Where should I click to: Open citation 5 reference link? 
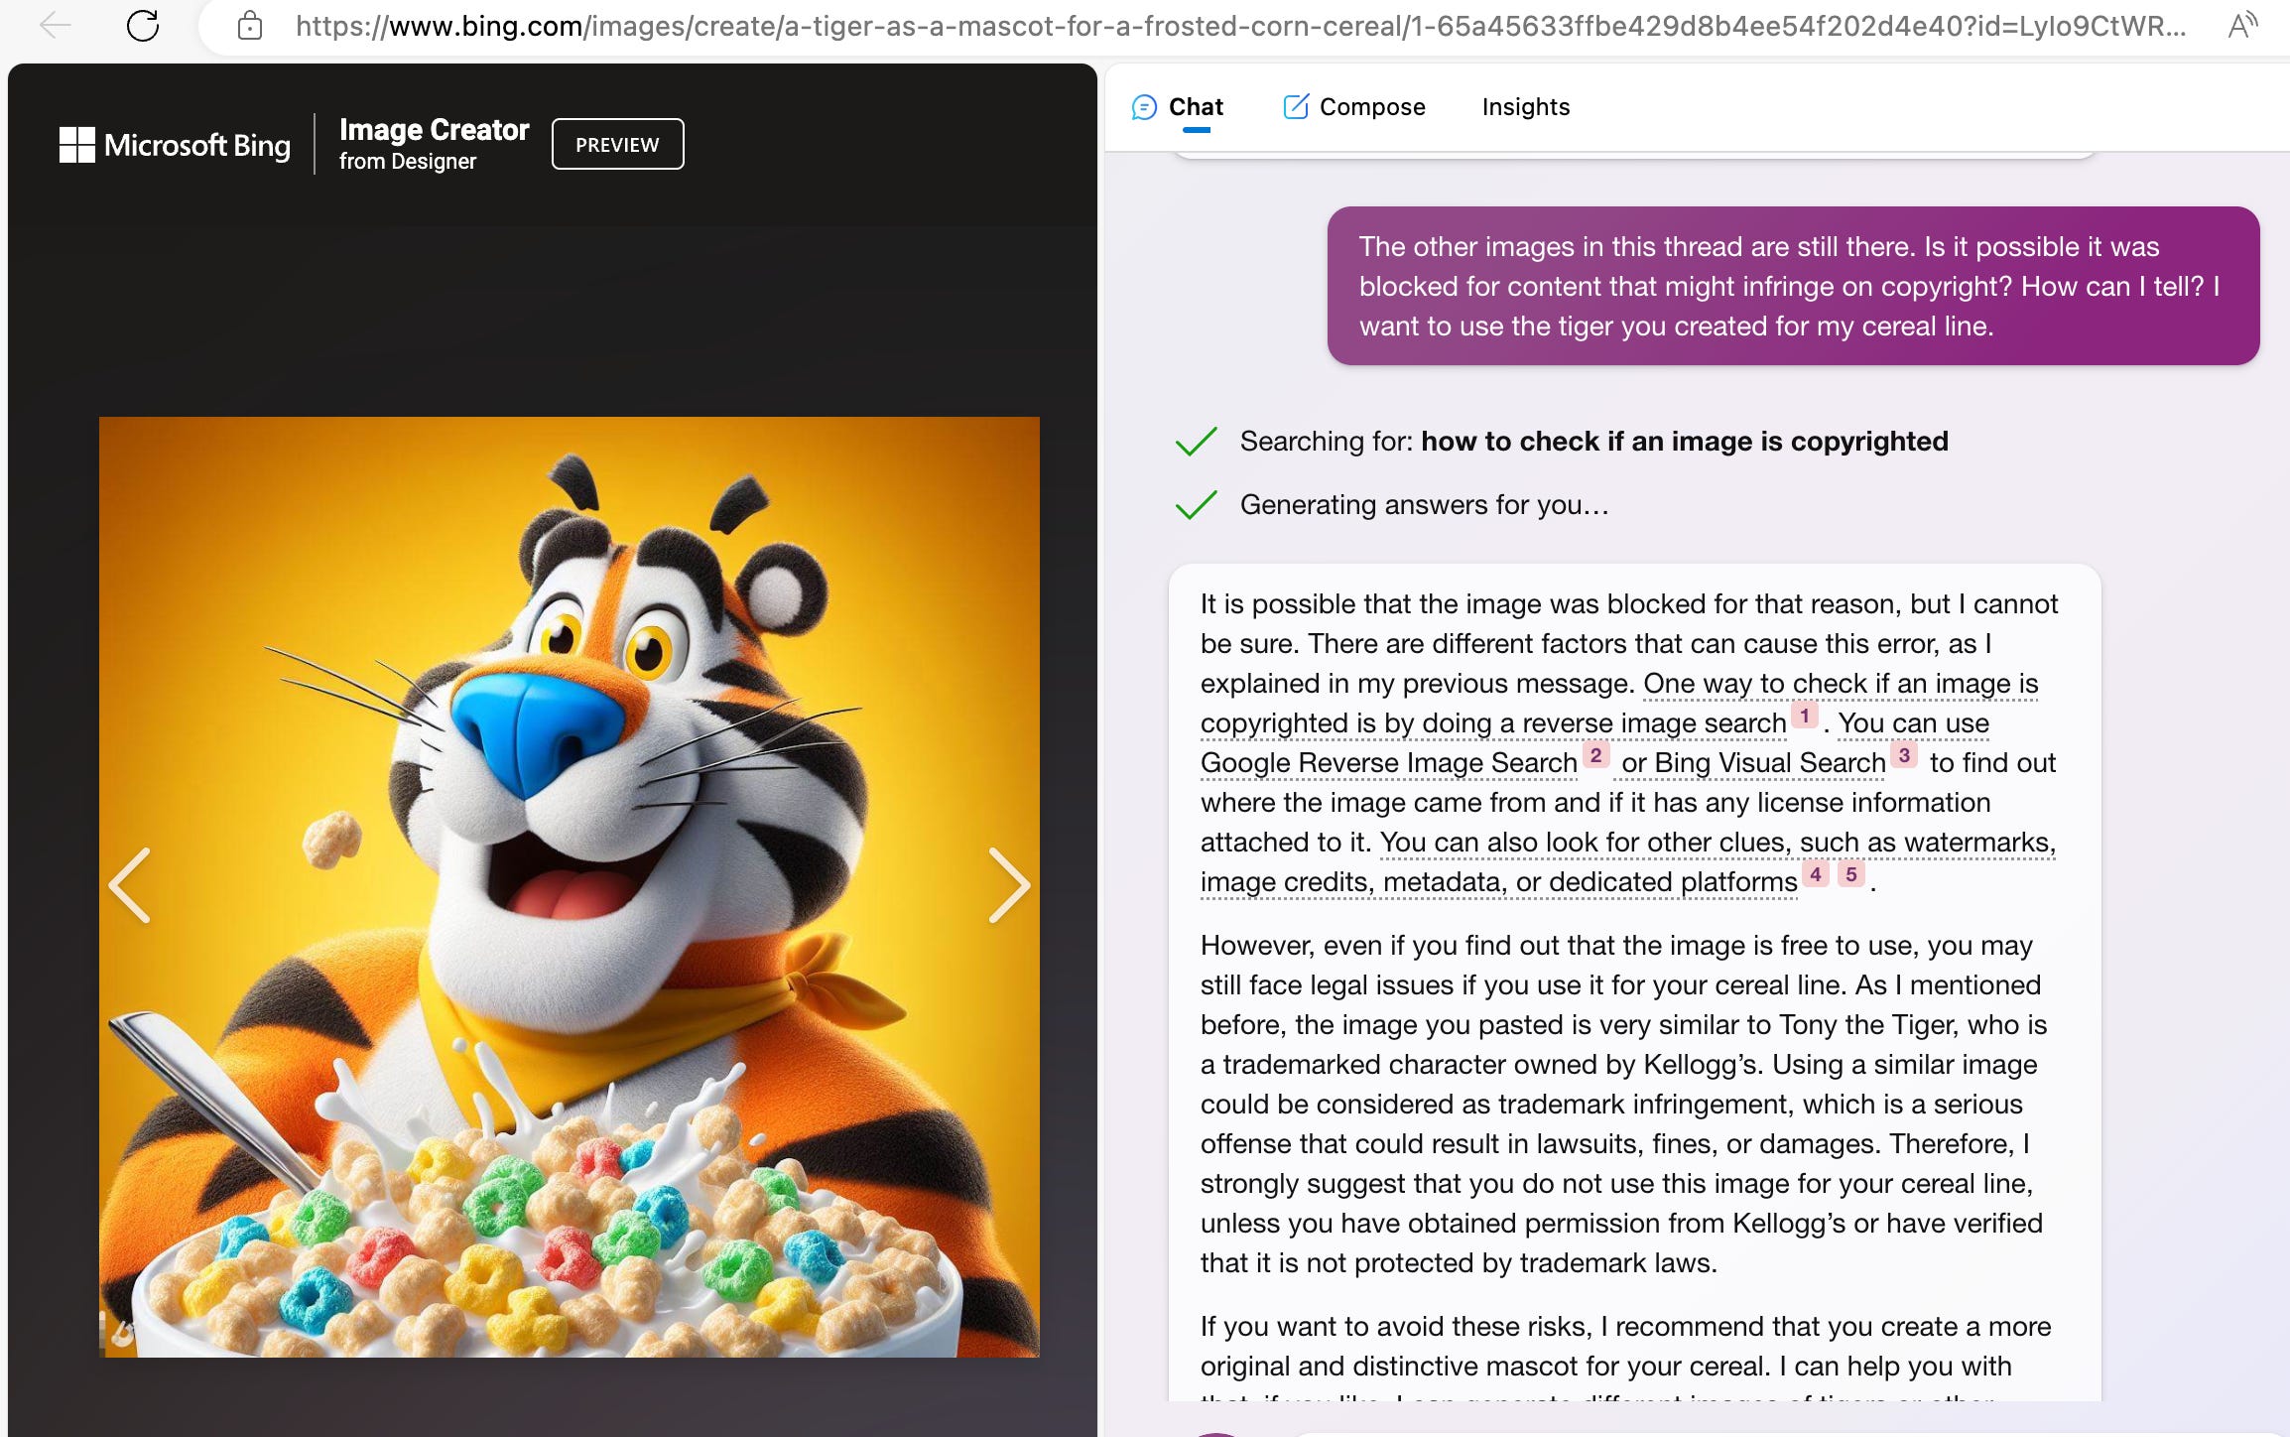1850,874
